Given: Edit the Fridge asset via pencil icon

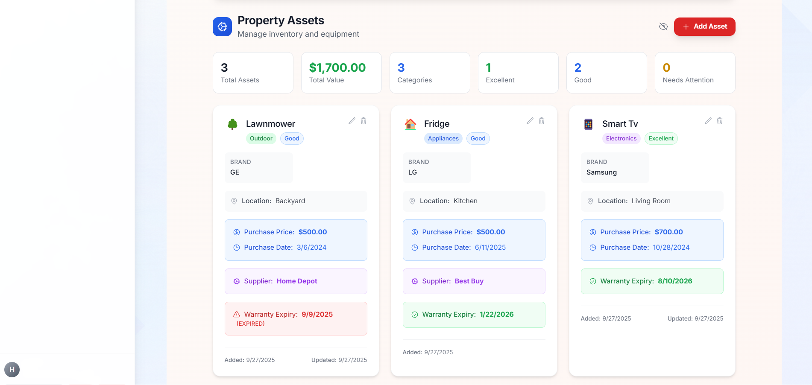Looking at the screenshot, I should 530,121.
